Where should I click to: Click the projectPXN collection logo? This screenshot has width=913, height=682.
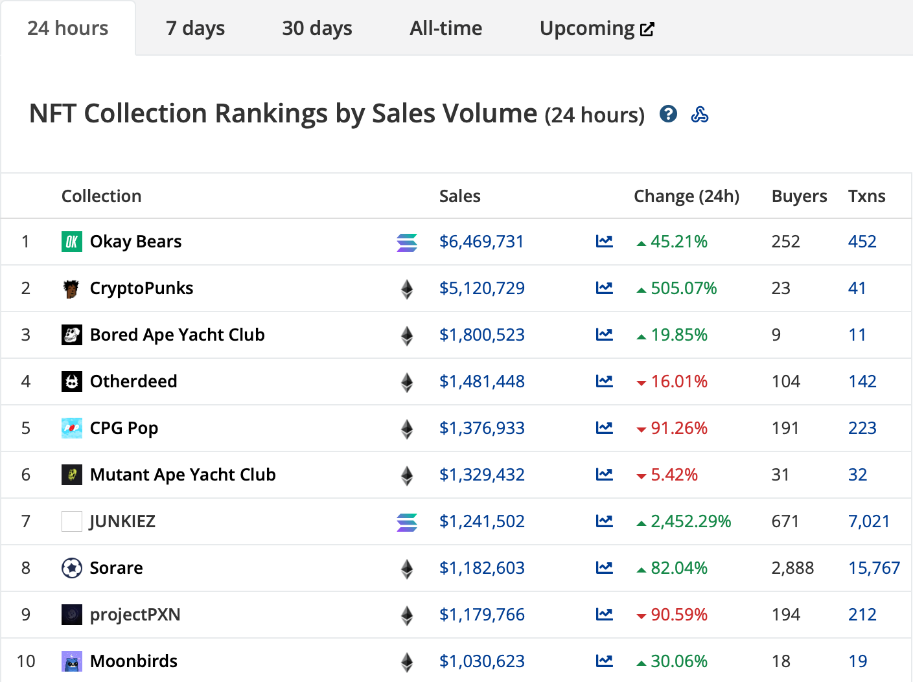72,615
